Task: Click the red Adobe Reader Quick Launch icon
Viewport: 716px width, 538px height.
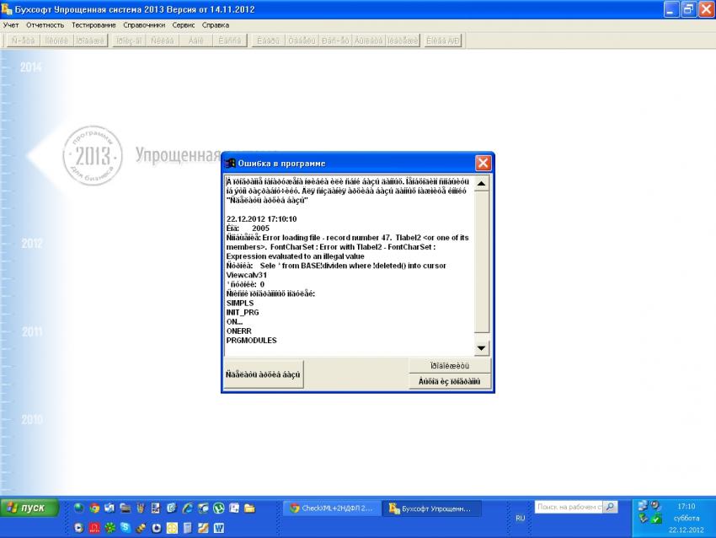Action: 94,528
